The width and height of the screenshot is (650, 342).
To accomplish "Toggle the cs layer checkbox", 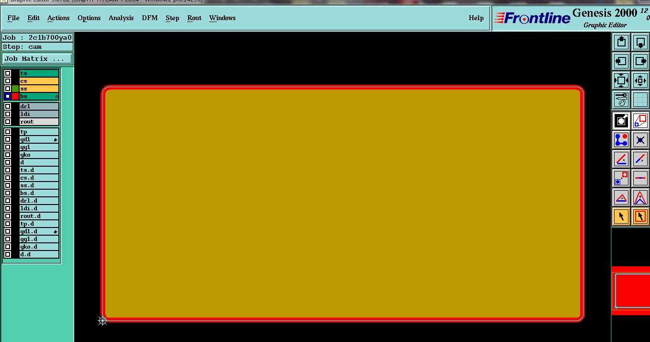I will [x=8, y=81].
